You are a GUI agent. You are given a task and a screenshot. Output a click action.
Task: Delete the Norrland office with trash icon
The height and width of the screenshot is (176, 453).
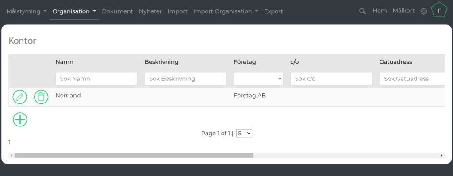click(x=41, y=97)
